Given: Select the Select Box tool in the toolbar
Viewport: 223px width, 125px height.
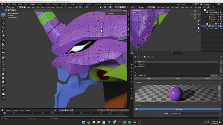Looking at the screenshot, I should (x=3, y=15).
